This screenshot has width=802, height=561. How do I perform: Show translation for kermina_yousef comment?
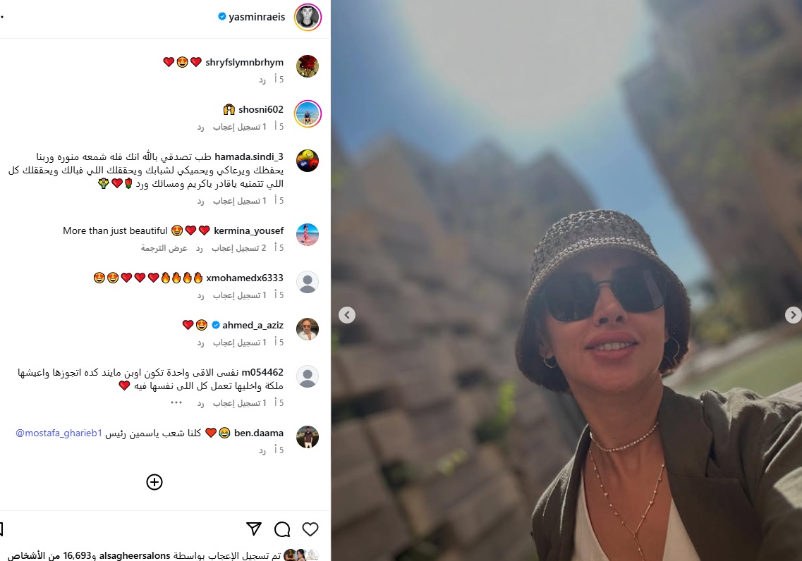164,248
